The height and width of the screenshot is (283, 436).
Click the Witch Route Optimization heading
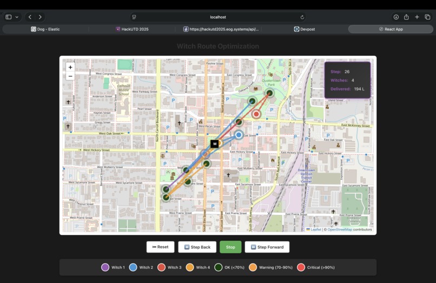tap(218, 46)
